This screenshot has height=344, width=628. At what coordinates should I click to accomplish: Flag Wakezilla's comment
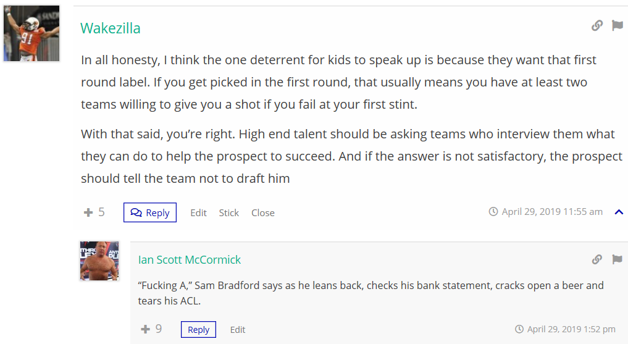click(617, 25)
